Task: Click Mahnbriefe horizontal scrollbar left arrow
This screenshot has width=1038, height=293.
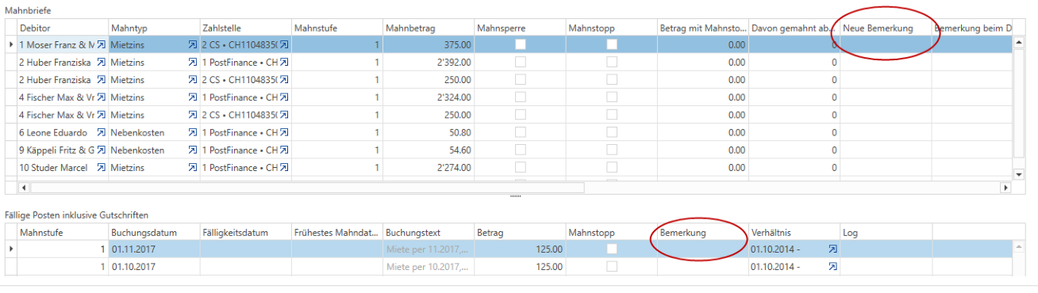Action: point(23,188)
